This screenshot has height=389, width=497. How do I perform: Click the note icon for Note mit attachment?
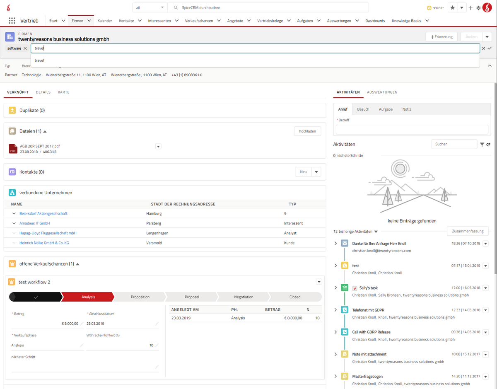tap(345, 354)
